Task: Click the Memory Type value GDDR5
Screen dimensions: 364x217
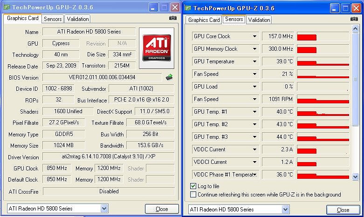Action: [x=63, y=134]
